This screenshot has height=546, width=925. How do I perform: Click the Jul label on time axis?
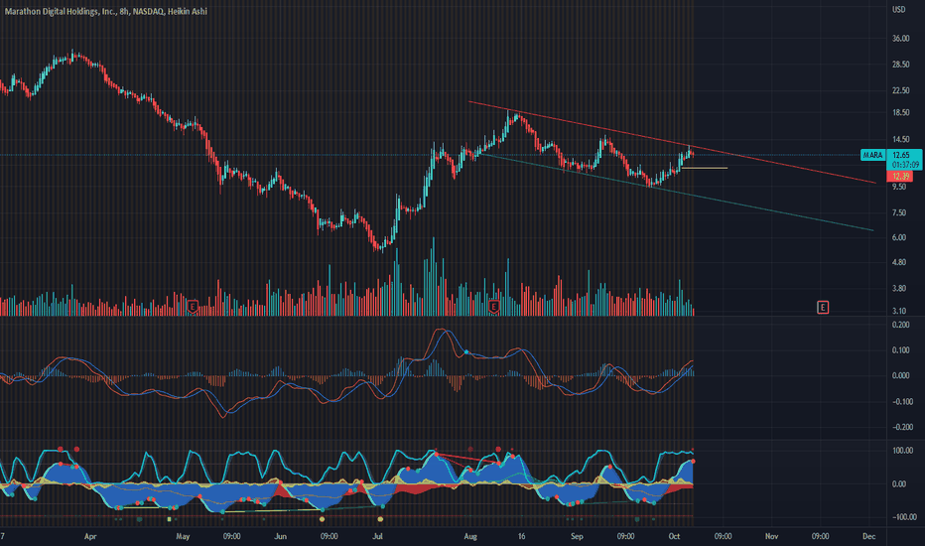[377, 536]
